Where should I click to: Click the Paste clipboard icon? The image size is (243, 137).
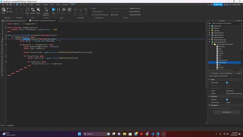pos(3,10)
